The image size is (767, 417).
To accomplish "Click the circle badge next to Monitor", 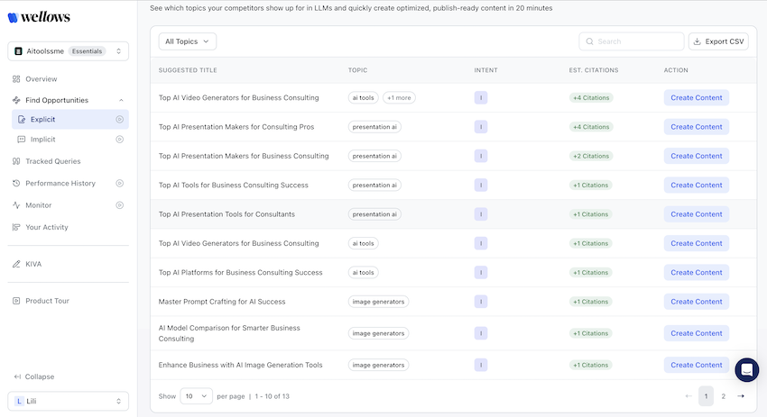I will pos(119,205).
